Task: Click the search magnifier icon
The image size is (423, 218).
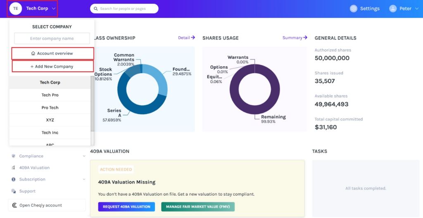Action: pos(96,9)
